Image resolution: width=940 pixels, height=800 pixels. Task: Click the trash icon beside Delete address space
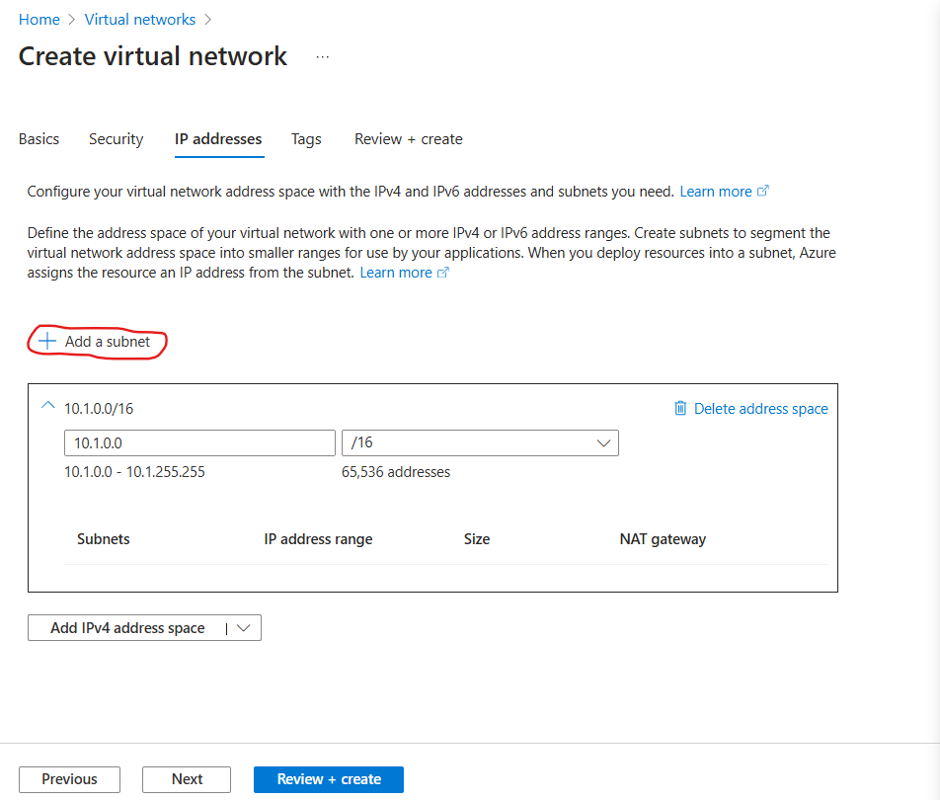point(681,408)
